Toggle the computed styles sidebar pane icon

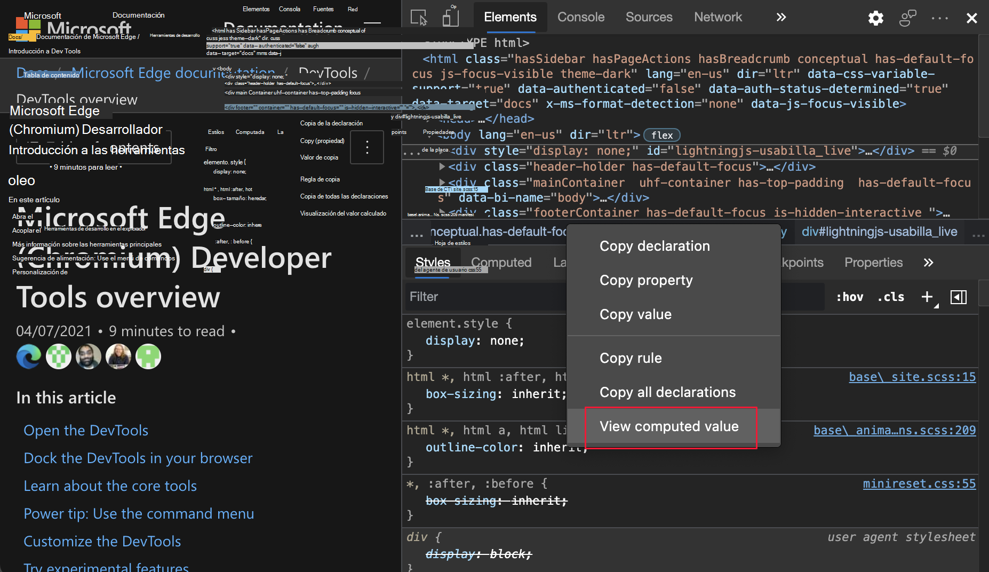pos(958,297)
